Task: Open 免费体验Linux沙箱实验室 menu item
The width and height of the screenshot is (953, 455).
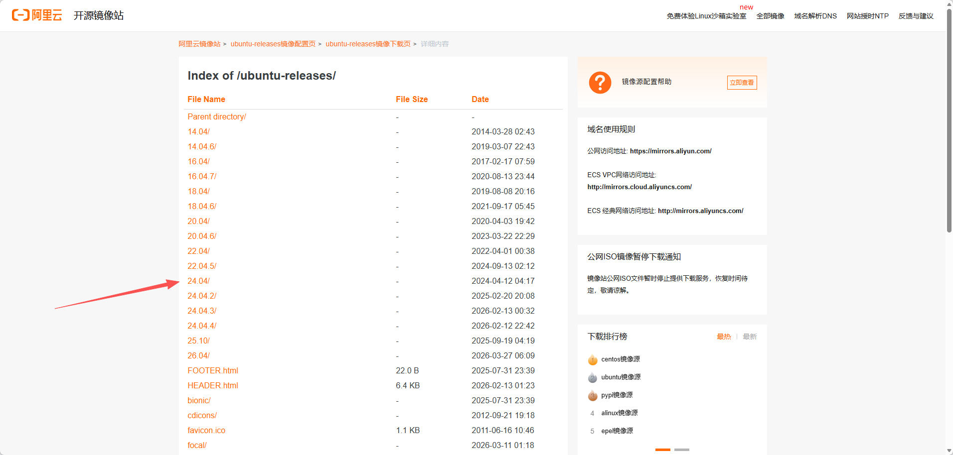Action: coord(706,16)
